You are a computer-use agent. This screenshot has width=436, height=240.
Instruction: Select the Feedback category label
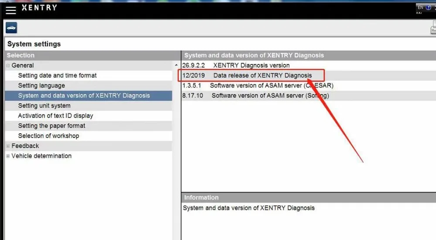(x=25, y=146)
